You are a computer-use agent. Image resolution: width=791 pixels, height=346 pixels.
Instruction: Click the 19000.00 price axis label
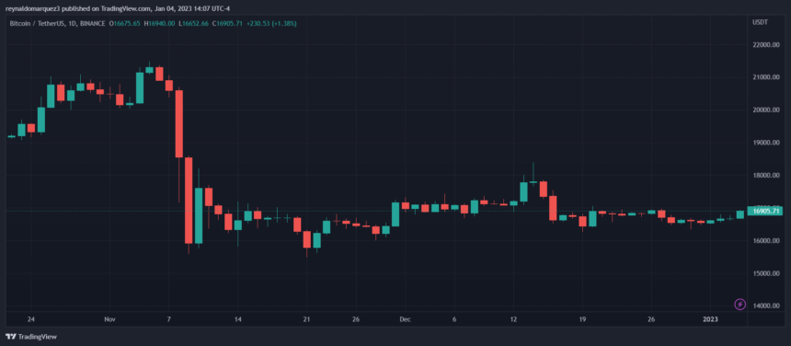(x=766, y=143)
